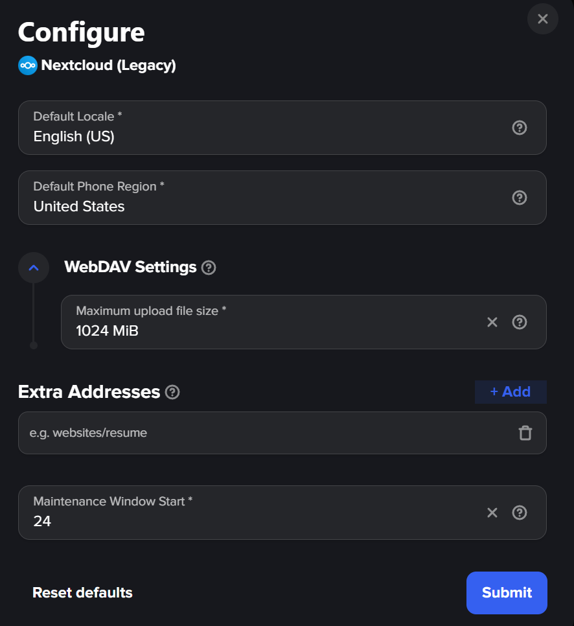Open the Default Phone Region dropdown
This screenshot has height=626, width=574.
tap(259, 198)
